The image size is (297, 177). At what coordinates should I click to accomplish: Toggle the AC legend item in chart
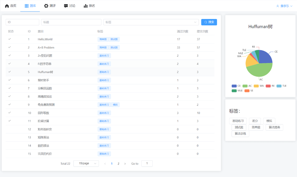click(247, 86)
